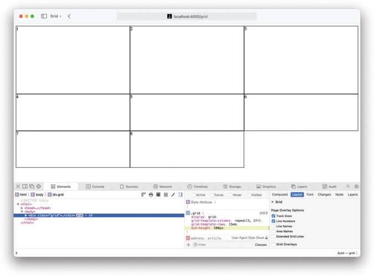Click the styles Filter input field
This screenshot has height=276, width=374.
click(x=222, y=244)
